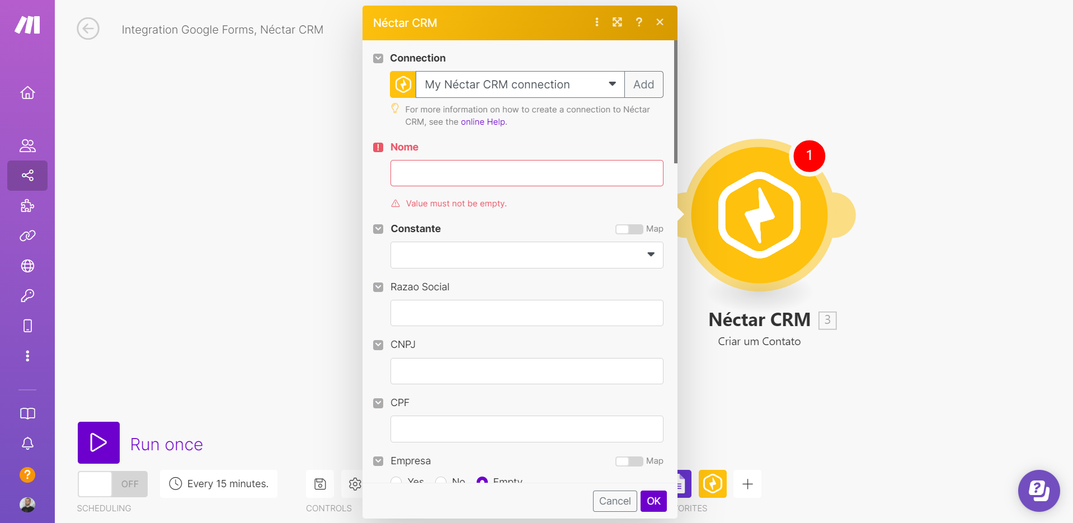
Task: Save the scenario with the disk icon
Action: tap(320, 484)
